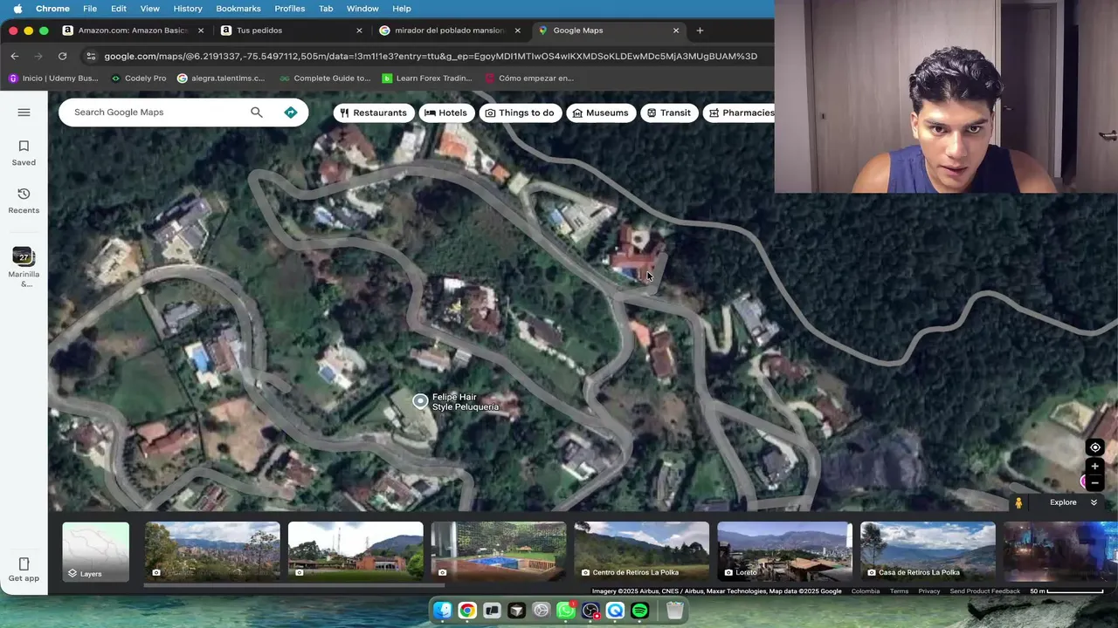Open the Google Maps hamburger menu
Viewport: 1118px width, 628px height.
pos(24,113)
